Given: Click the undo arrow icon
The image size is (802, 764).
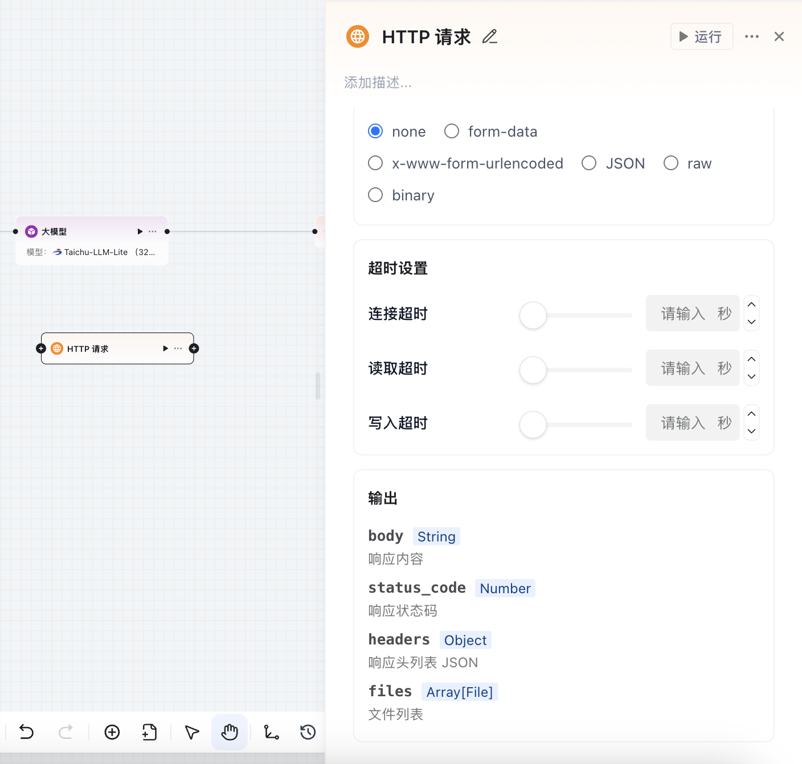Looking at the screenshot, I should [x=26, y=732].
